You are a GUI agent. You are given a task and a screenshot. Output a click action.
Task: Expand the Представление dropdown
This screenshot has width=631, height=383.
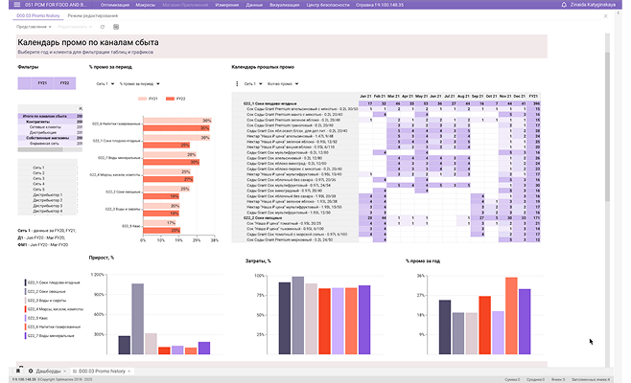point(32,27)
